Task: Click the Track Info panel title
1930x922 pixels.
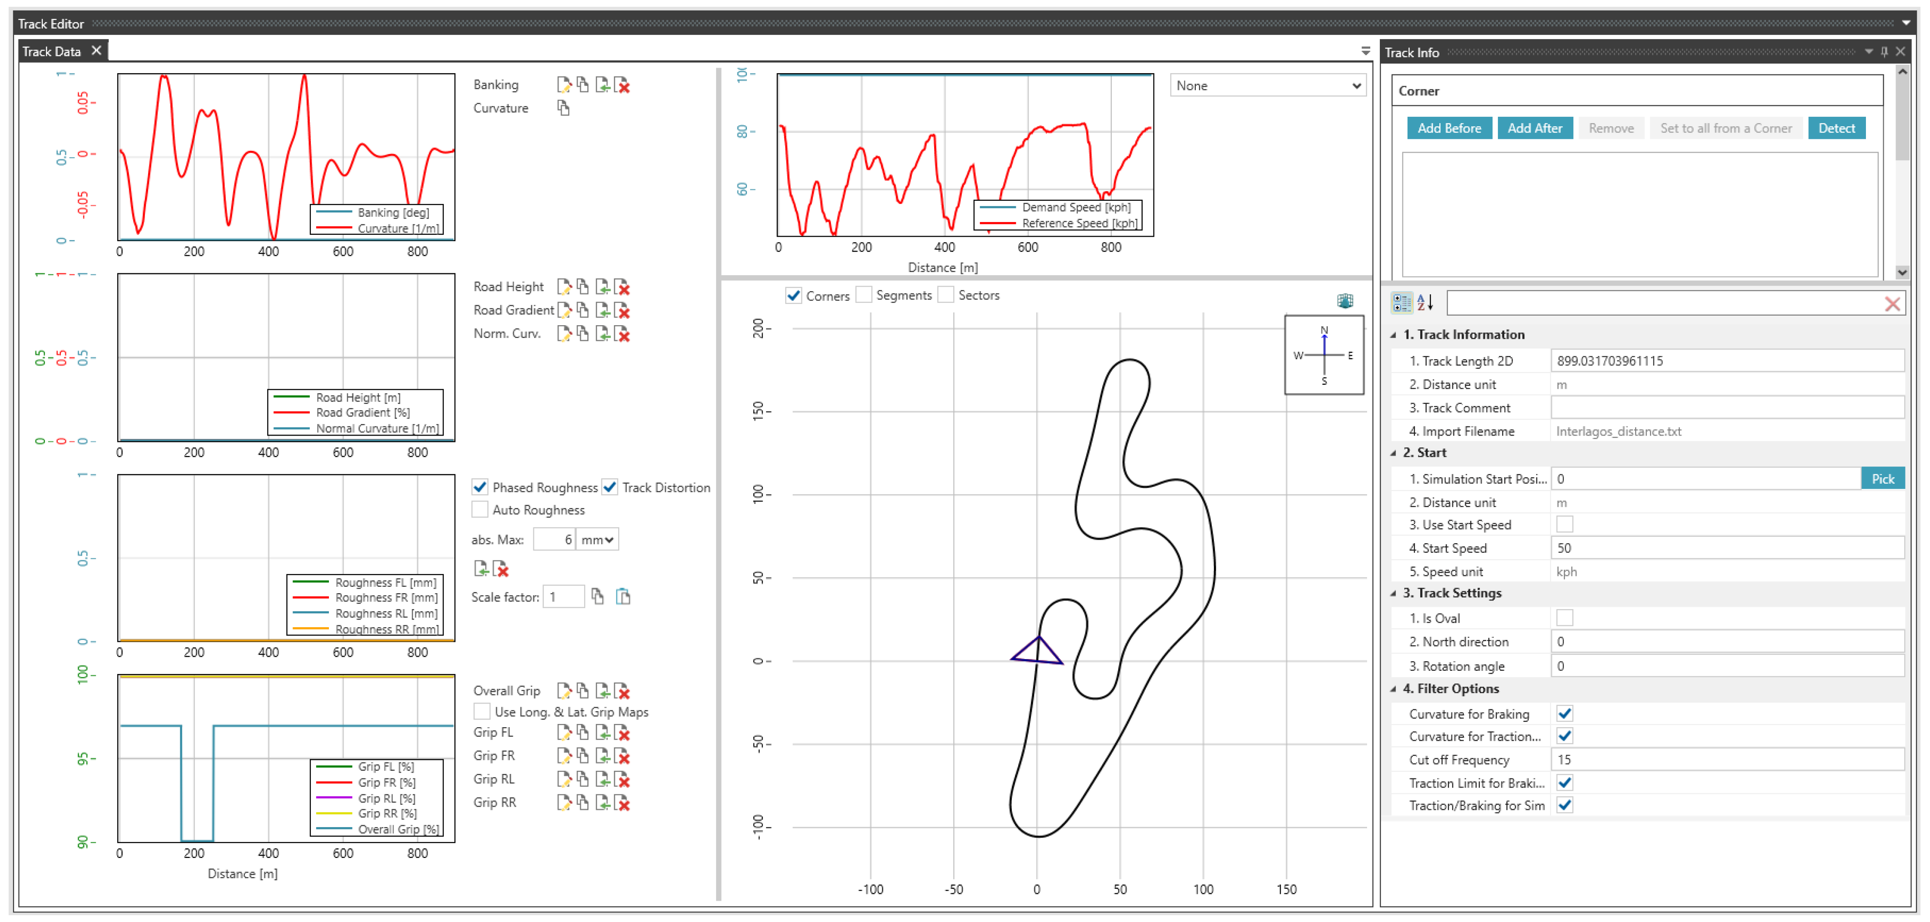Action: click(1412, 52)
